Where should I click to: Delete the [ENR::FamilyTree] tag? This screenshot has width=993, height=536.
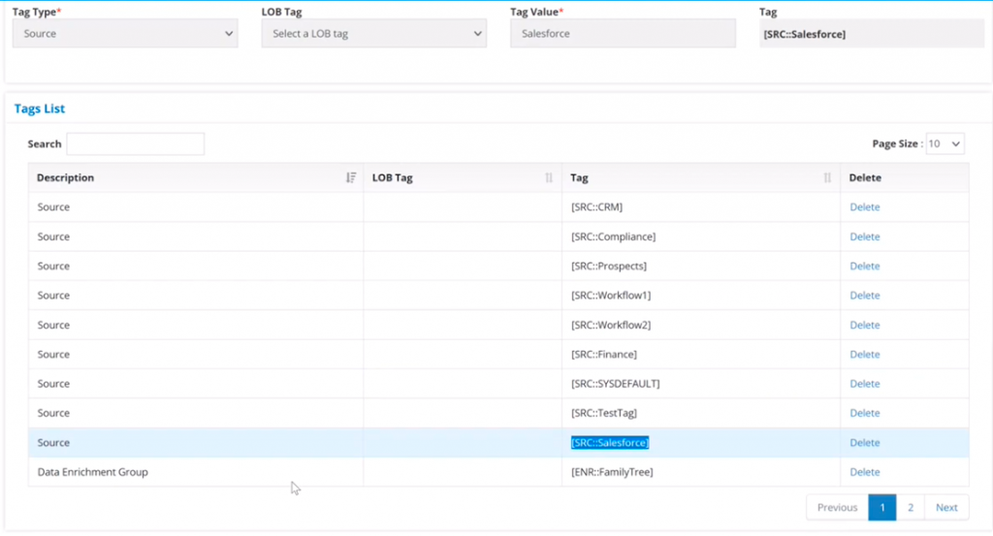click(x=864, y=472)
